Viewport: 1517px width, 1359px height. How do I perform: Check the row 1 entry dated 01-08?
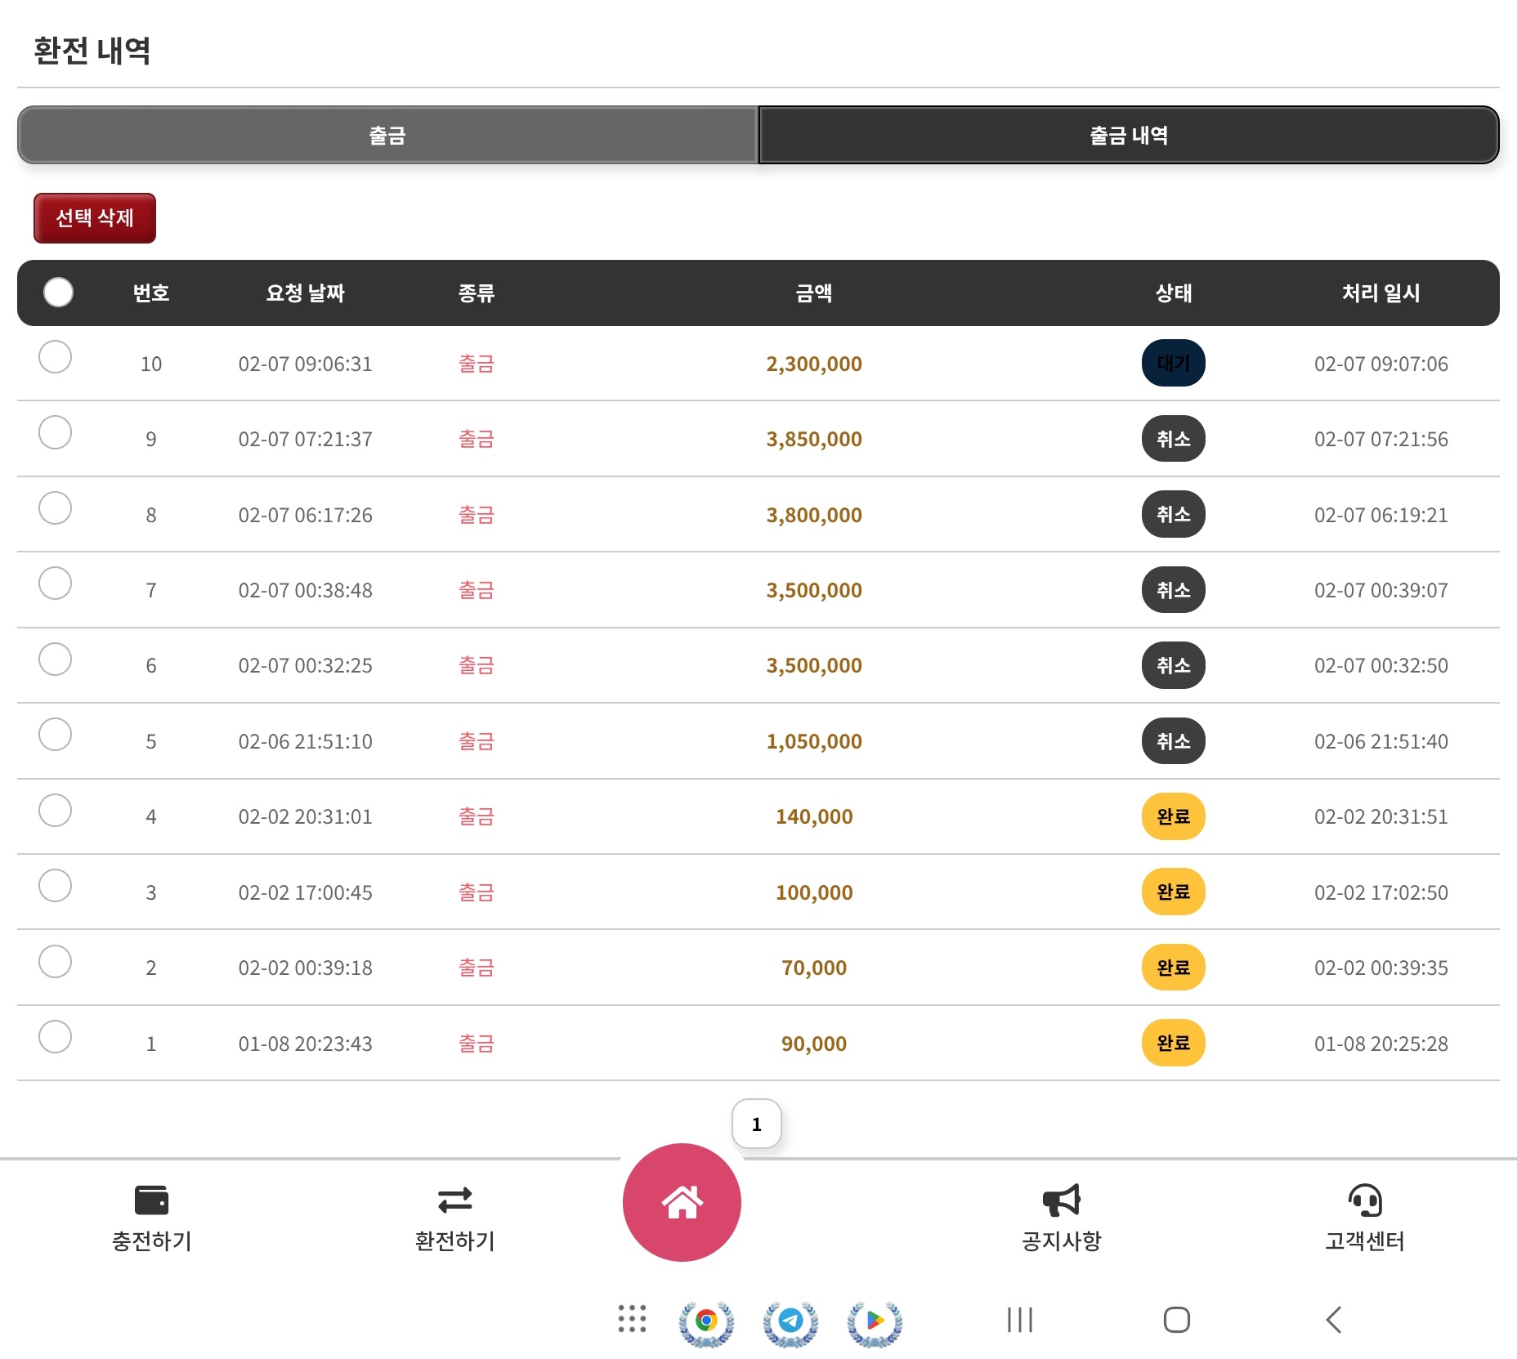[56, 1037]
